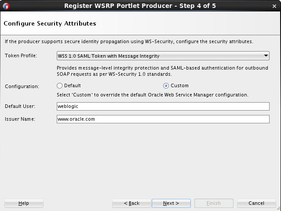Open the Token Profile dropdown

coord(163,56)
